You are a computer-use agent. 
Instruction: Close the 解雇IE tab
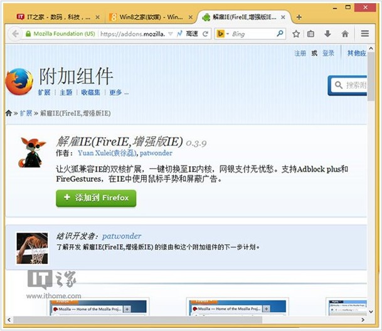coord(283,18)
